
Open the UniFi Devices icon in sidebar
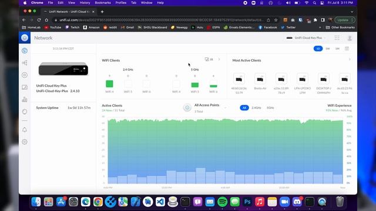(25, 75)
